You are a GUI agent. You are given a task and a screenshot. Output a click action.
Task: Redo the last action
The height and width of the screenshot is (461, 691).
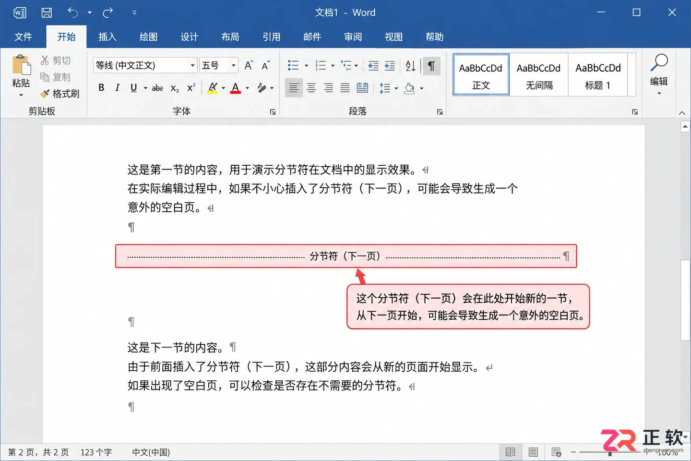pos(108,12)
